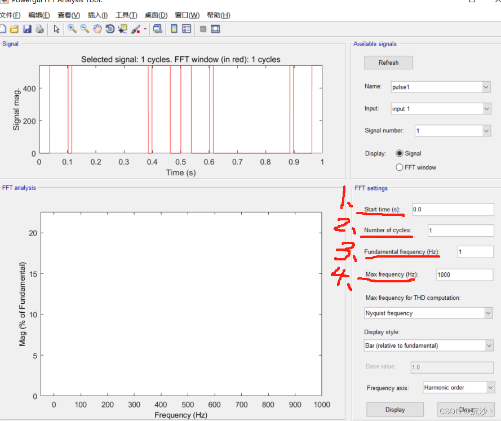
Task: Click the 'FFT analysis' panel title
Action: (19, 188)
